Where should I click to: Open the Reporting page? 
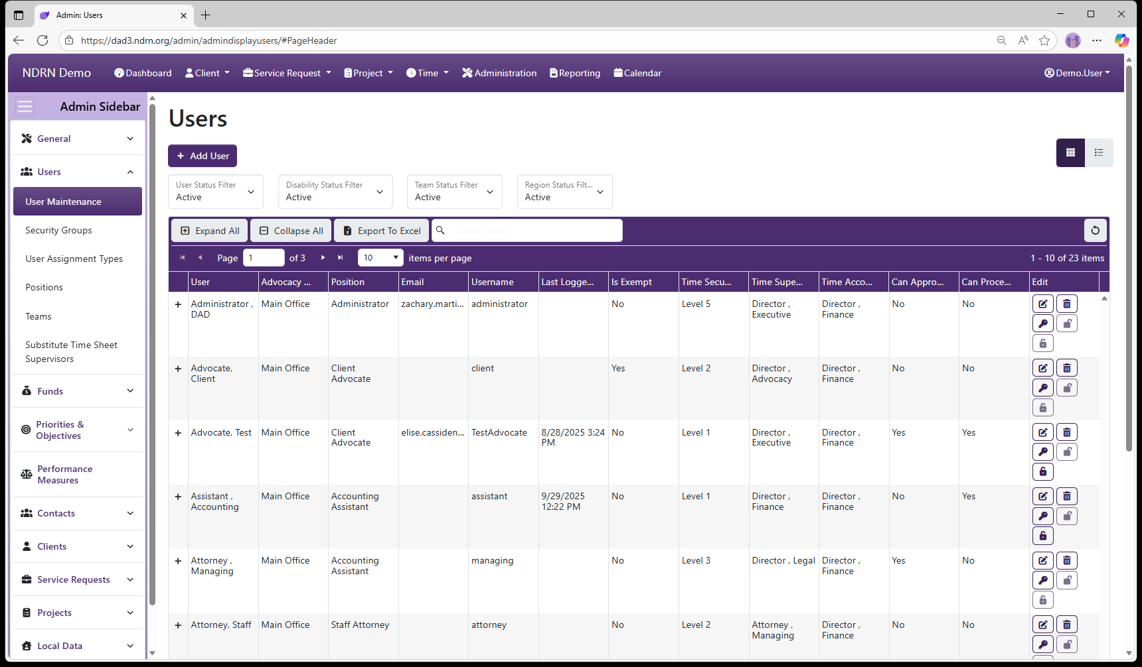575,73
